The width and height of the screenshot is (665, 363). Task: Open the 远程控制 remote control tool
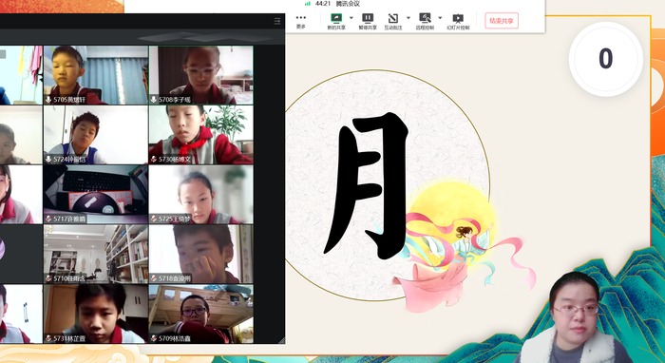tap(425, 18)
